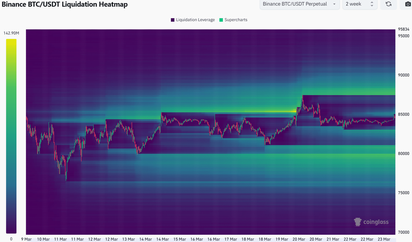Click the scale minimum 0 label
This screenshot has height=242, width=412.
tap(11, 239)
